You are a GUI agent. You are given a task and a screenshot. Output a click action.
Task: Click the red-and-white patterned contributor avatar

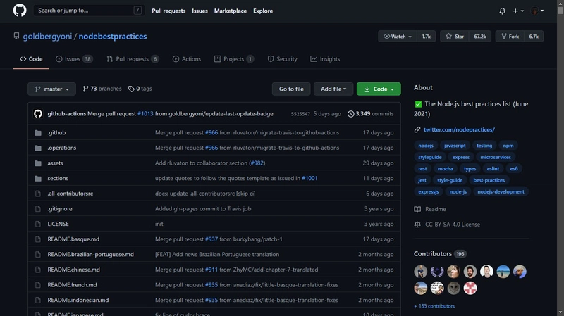coord(470,288)
